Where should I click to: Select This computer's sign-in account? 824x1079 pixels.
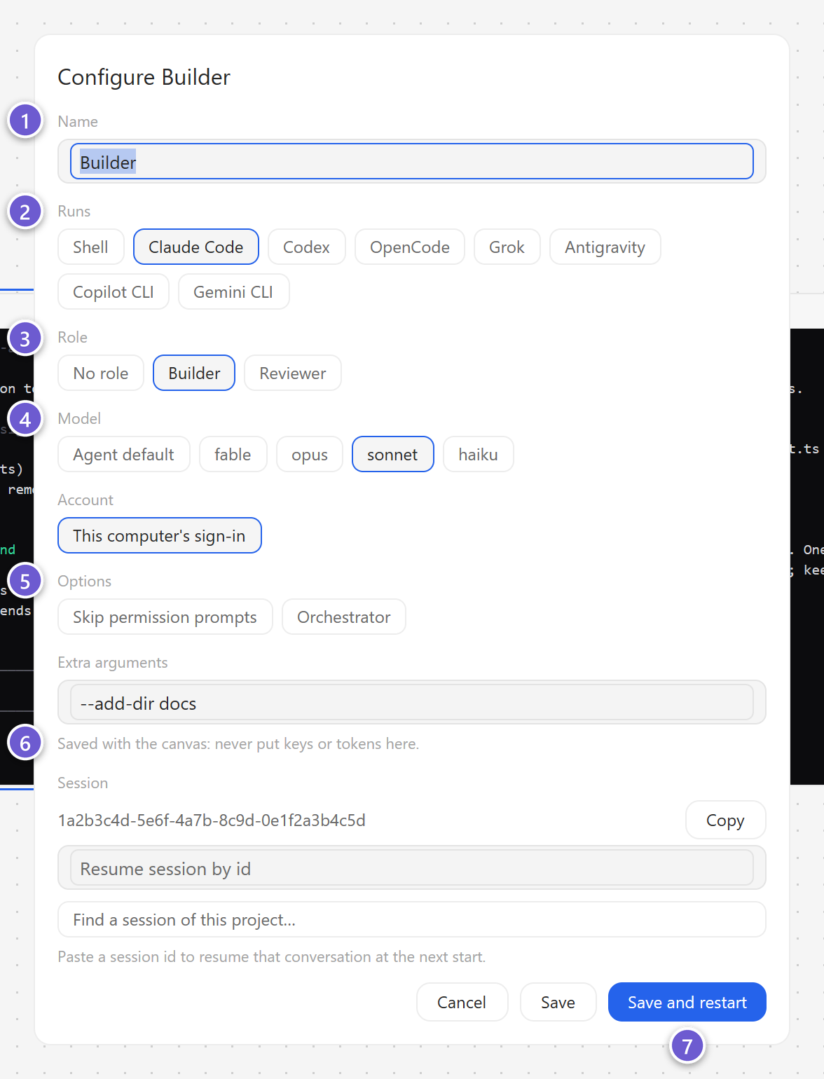pyautogui.click(x=160, y=536)
